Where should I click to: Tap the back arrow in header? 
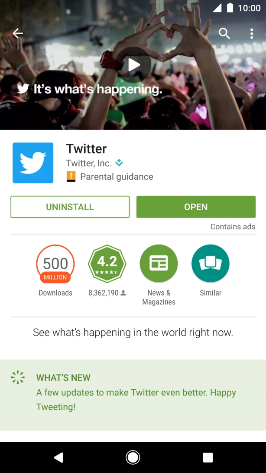(x=17, y=33)
